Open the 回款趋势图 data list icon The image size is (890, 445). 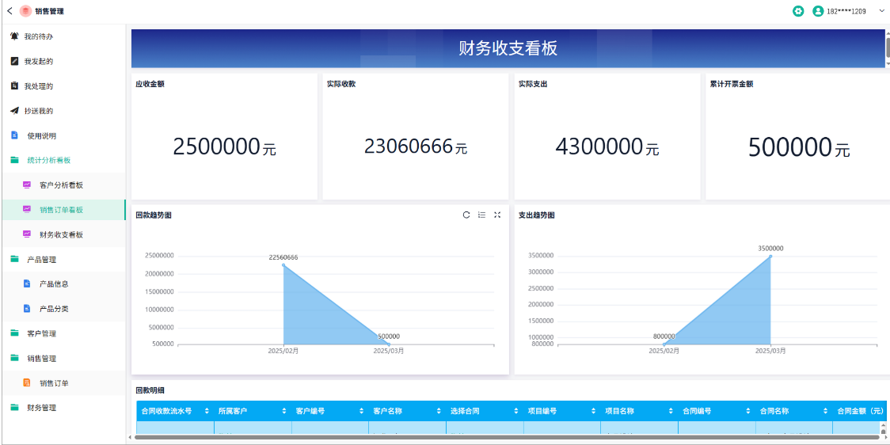482,215
